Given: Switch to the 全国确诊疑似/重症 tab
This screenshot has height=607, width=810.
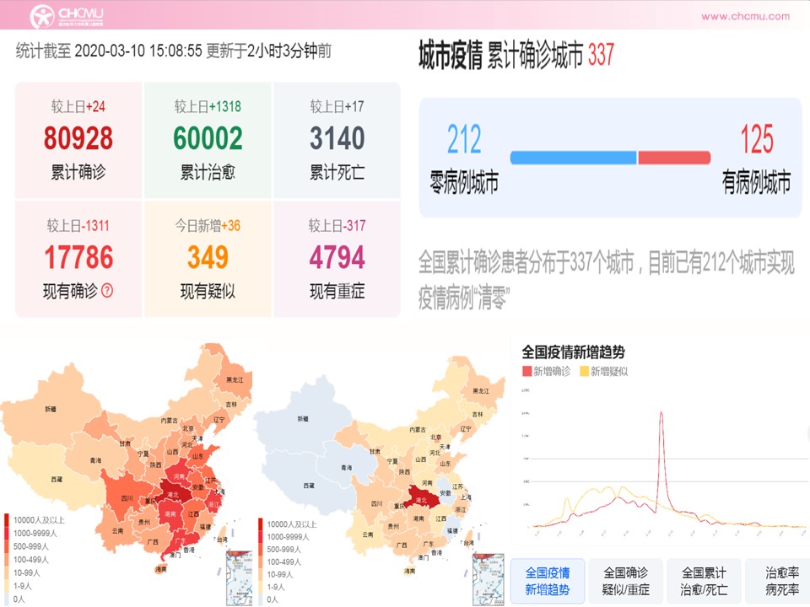Looking at the screenshot, I should pyautogui.click(x=625, y=581).
